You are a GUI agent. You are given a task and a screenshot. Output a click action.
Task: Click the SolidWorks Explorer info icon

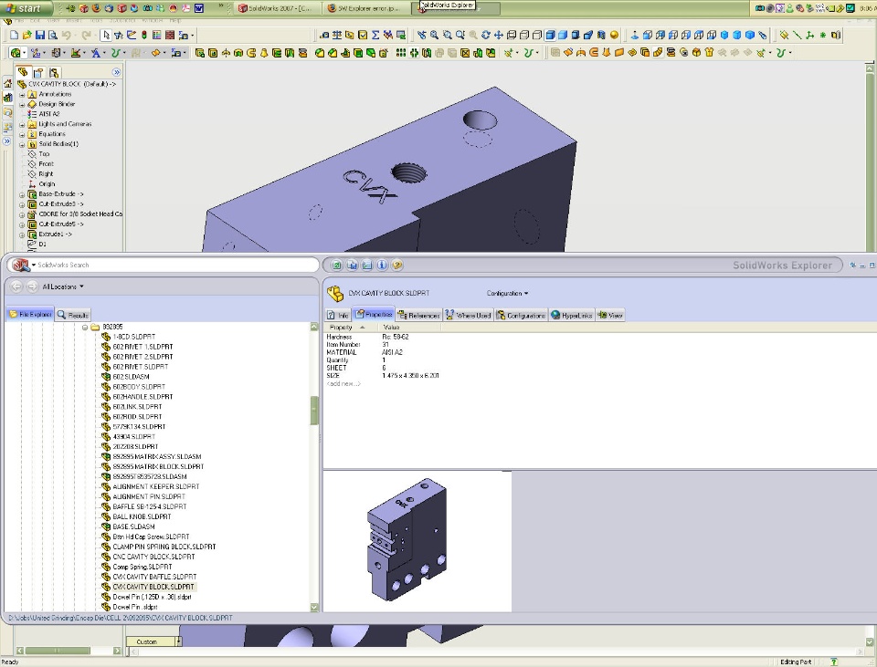tap(382, 266)
